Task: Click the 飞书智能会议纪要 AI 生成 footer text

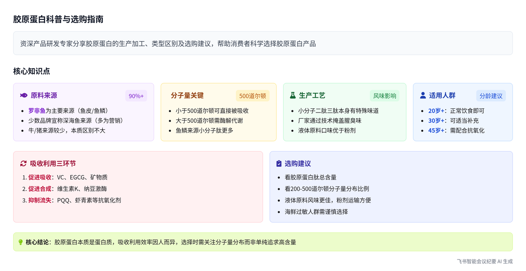Action: click(x=484, y=261)
